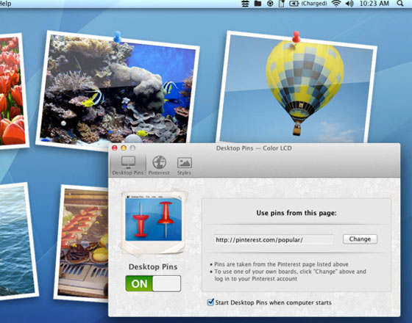The height and width of the screenshot is (323, 412).
Task: Click the blue pushpin on reef photo
Action: coord(117,37)
